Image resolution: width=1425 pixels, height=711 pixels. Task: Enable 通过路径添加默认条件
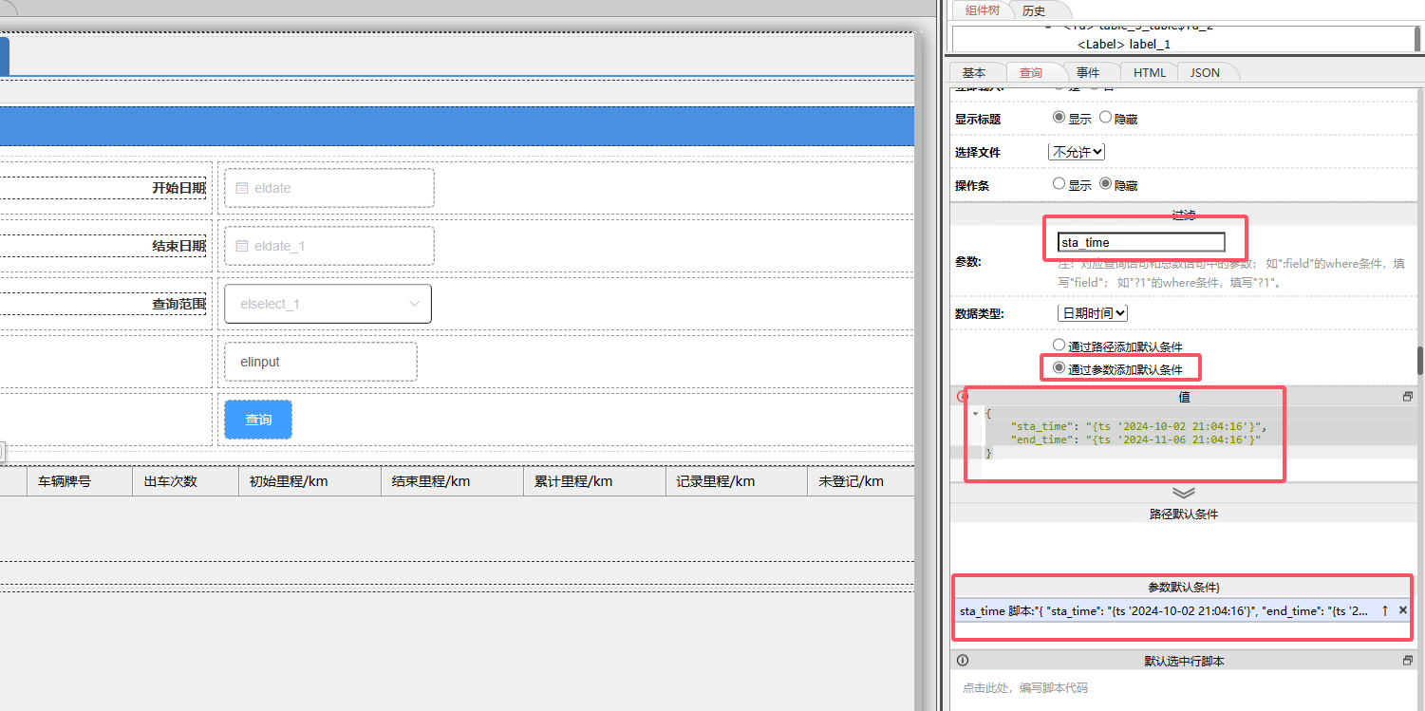(1059, 346)
